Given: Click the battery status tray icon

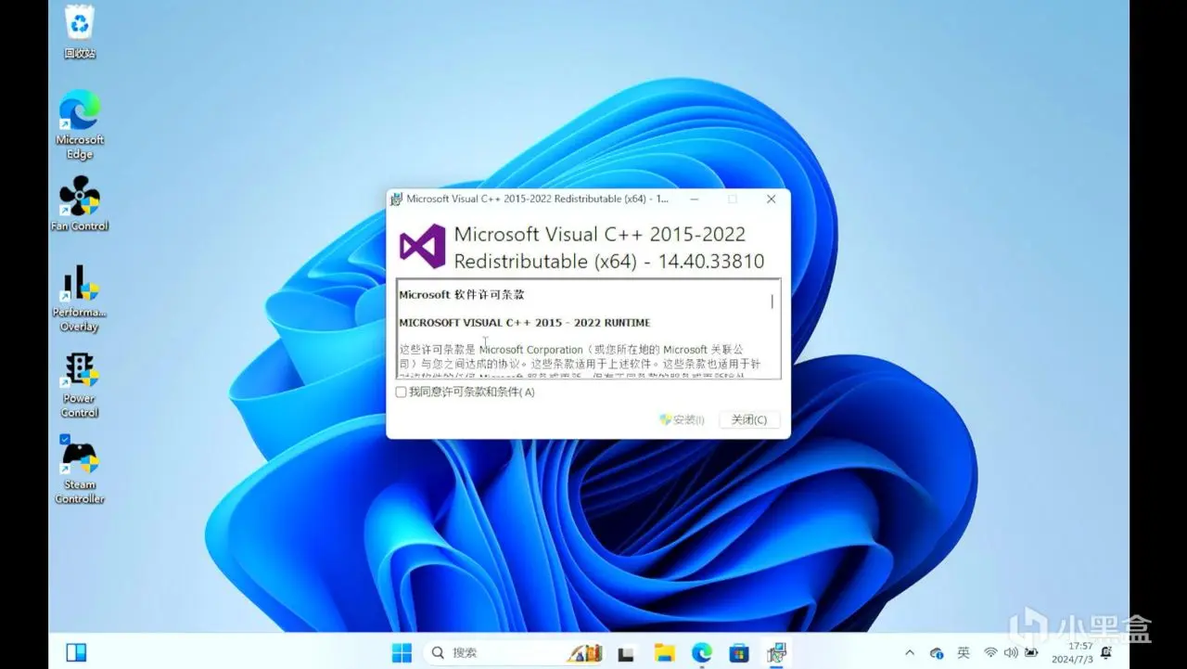Looking at the screenshot, I should tap(1031, 653).
